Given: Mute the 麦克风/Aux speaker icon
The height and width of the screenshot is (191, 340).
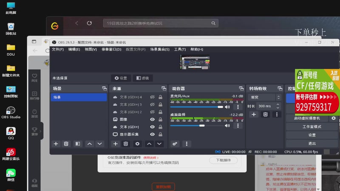Looking at the screenshot, I should [227, 107].
